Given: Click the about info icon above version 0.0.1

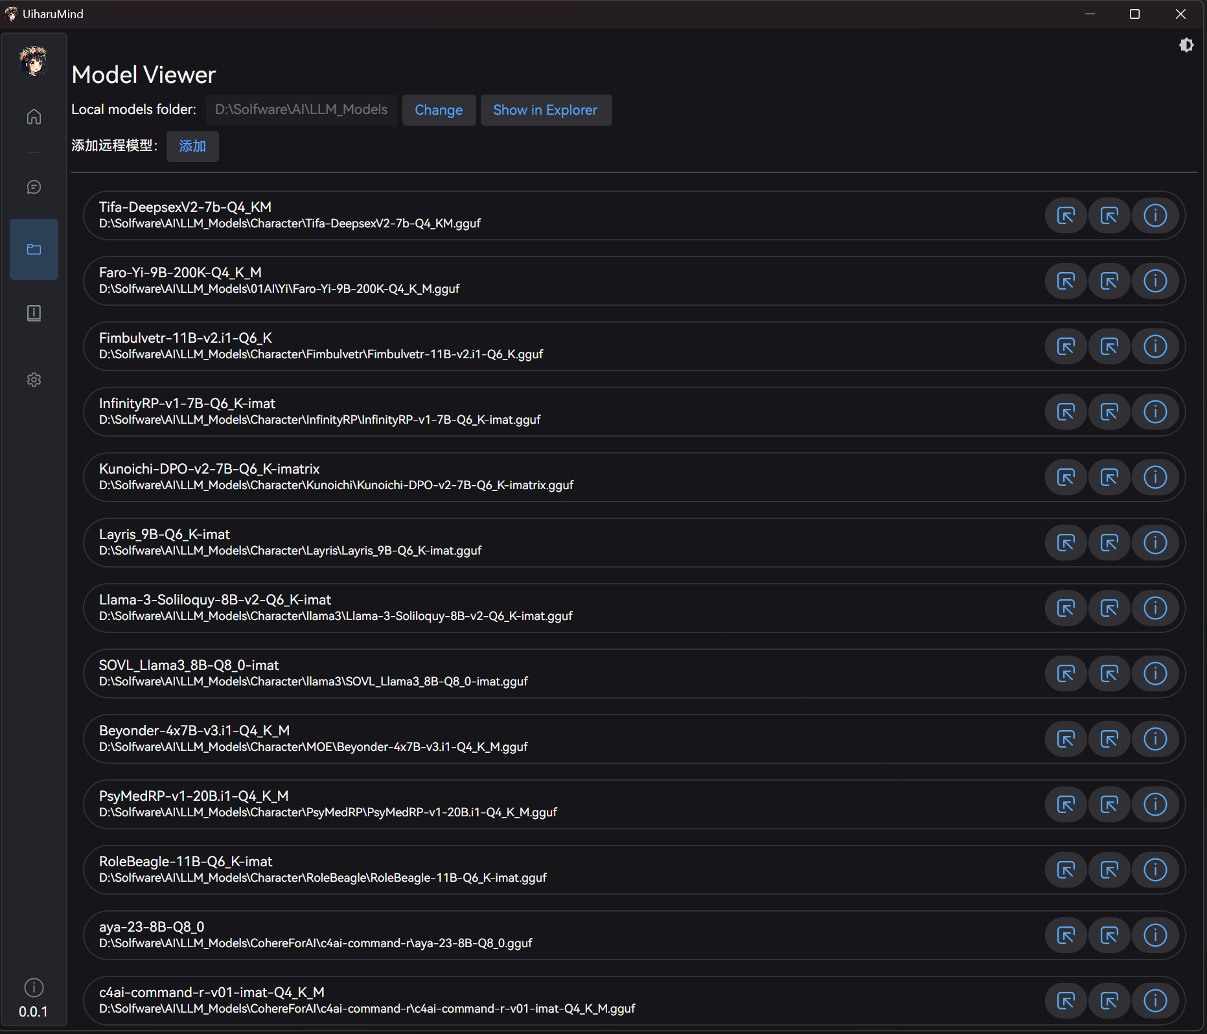Looking at the screenshot, I should (34, 987).
